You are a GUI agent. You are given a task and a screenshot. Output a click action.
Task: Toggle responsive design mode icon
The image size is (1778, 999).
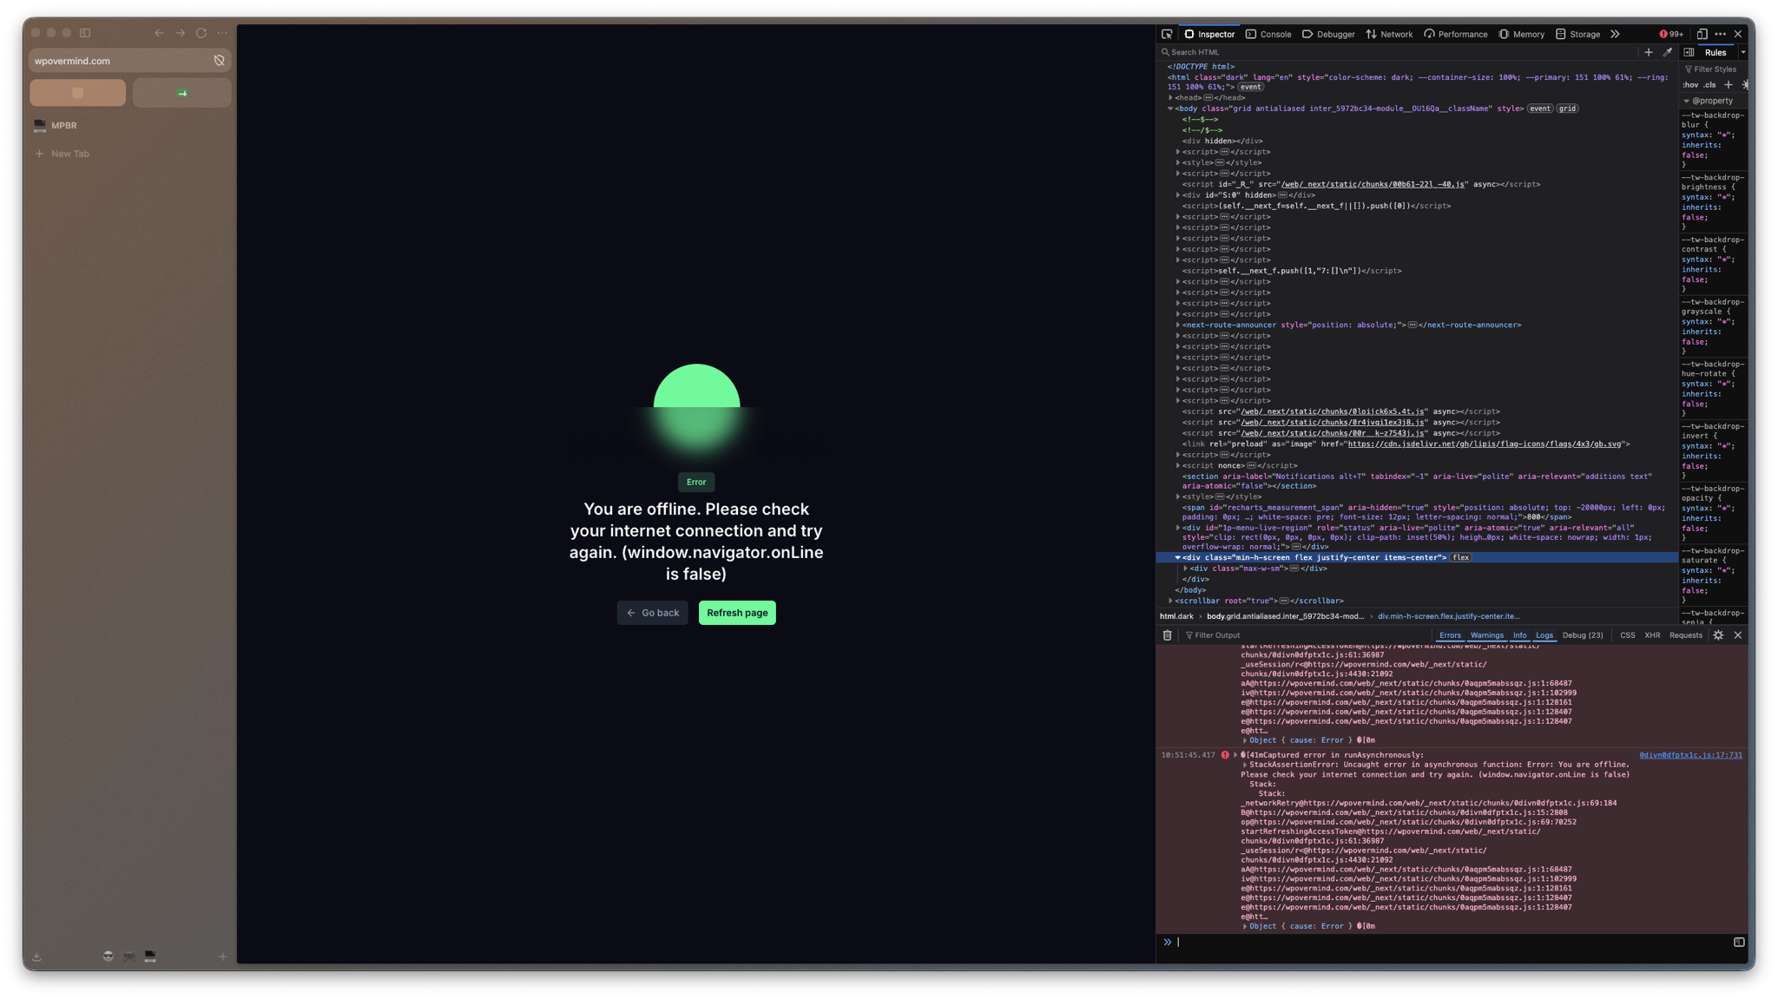(x=1702, y=34)
